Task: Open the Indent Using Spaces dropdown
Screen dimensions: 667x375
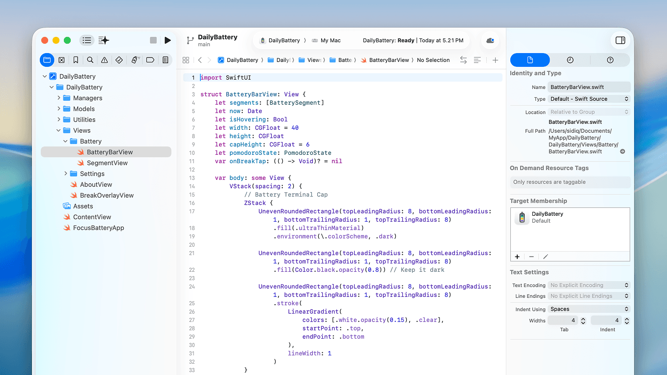Action: 589,309
